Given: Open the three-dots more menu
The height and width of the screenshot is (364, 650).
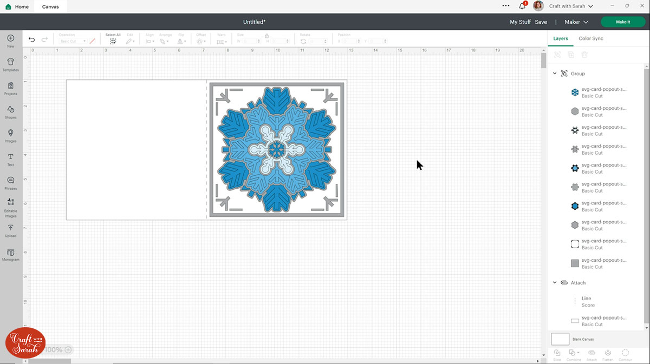Looking at the screenshot, I should tap(506, 6).
